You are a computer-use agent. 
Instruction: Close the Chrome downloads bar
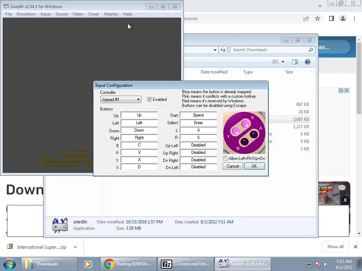pos(356,247)
